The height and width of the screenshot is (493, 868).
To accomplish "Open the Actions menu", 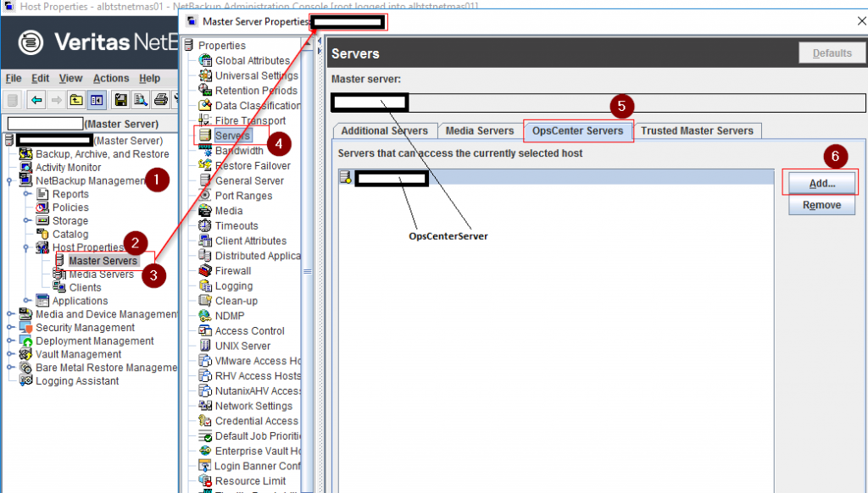I will pyautogui.click(x=111, y=79).
